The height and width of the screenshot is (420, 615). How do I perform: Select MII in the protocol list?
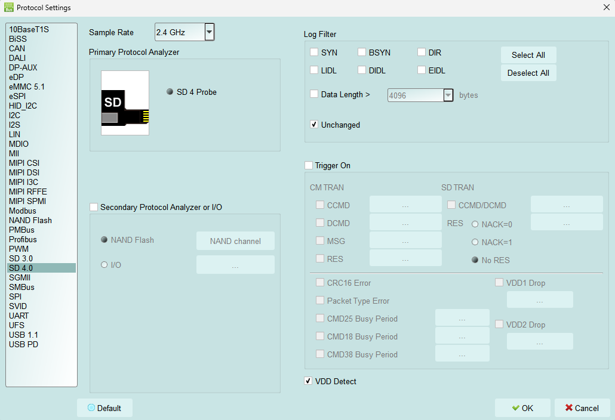point(42,153)
